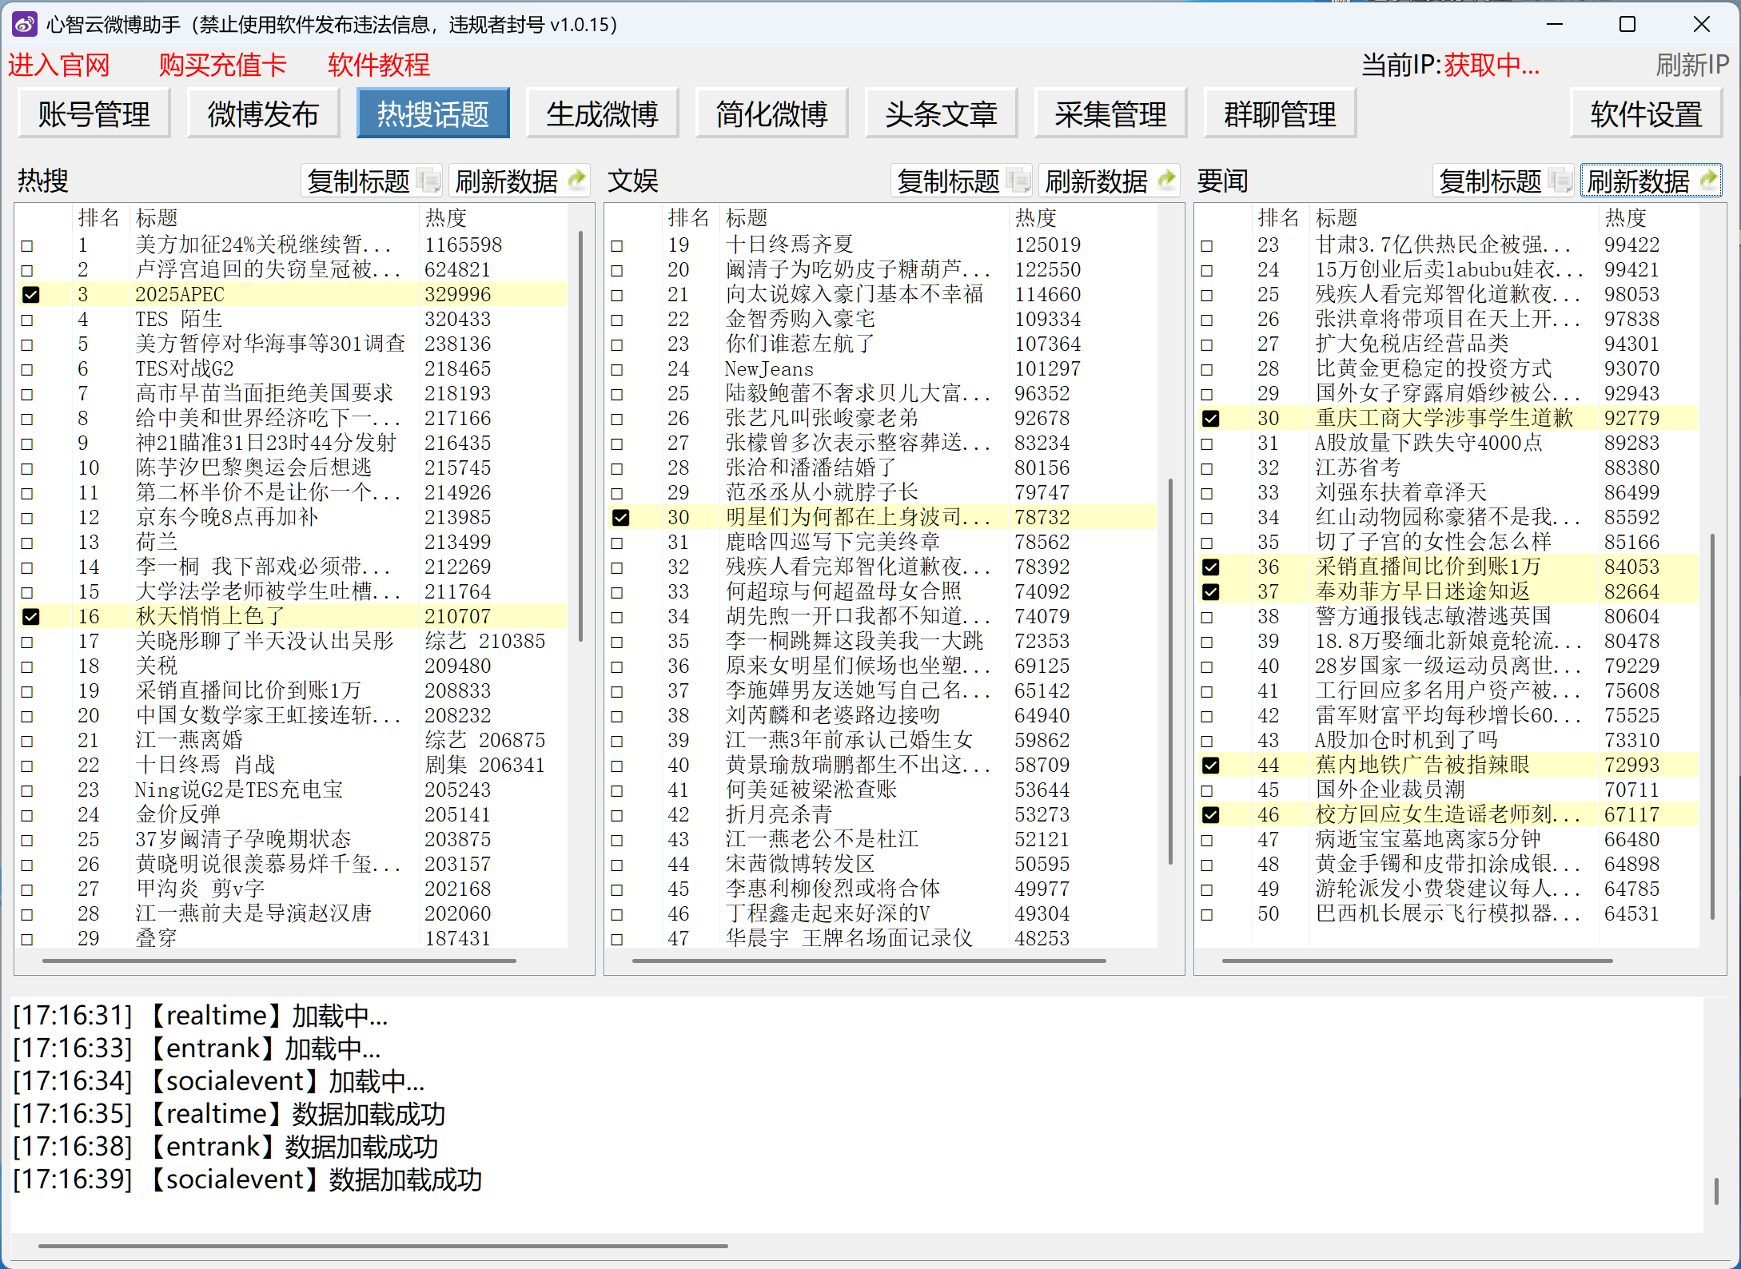Click copy icon in 要闻 复制标题 button
1741x1269 pixels.
click(1560, 181)
